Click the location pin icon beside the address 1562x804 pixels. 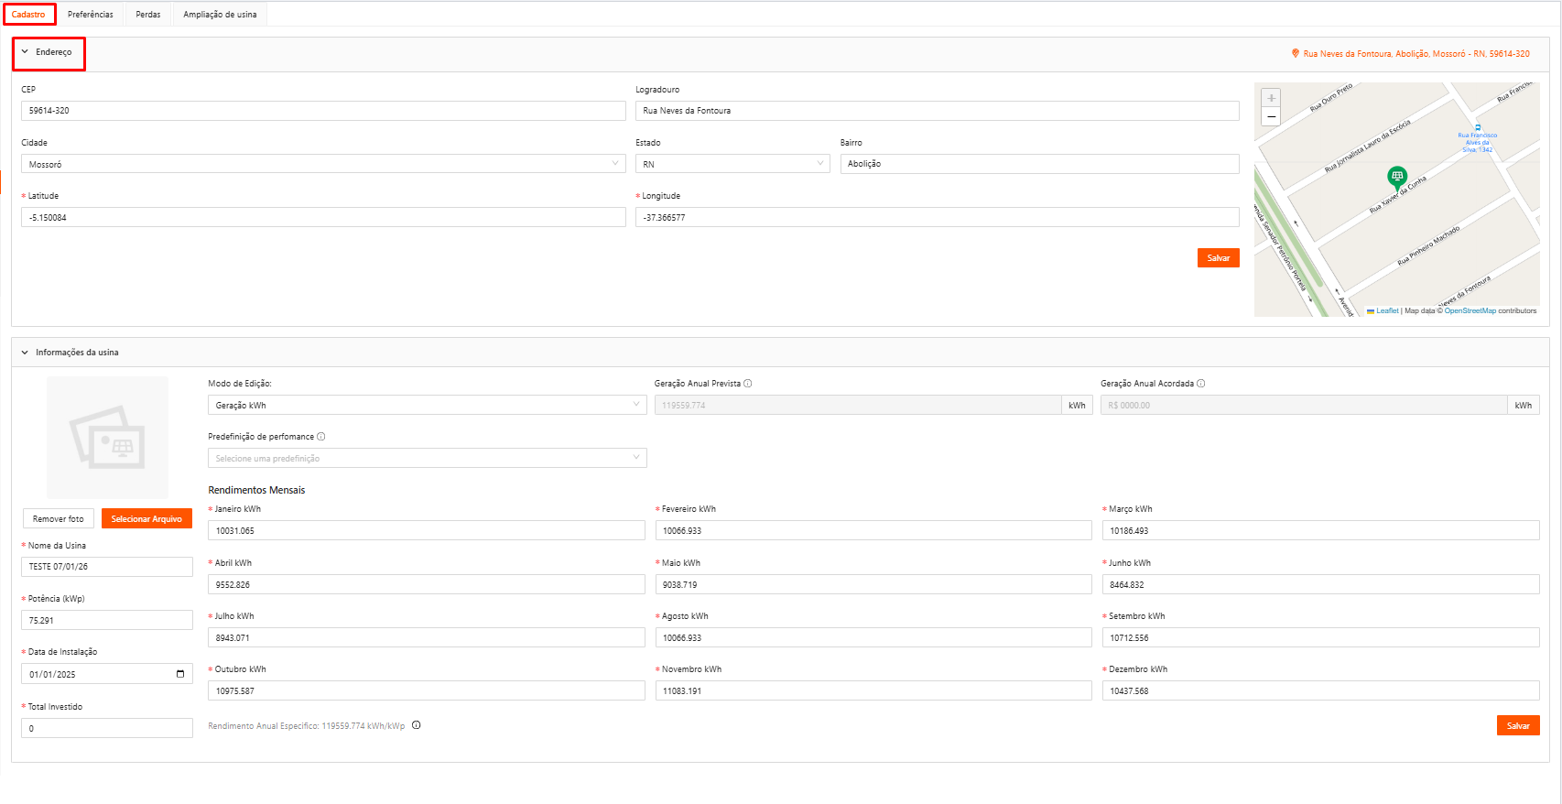[1296, 53]
